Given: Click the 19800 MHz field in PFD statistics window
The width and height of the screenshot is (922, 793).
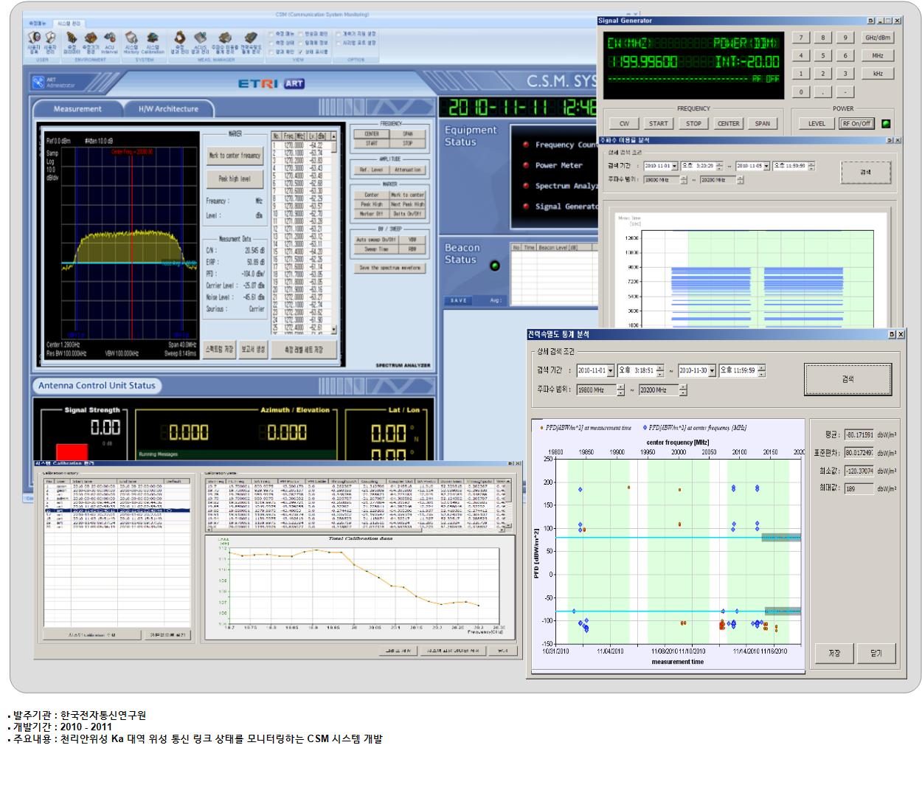Looking at the screenshot, I should click(x=596, y=389).
